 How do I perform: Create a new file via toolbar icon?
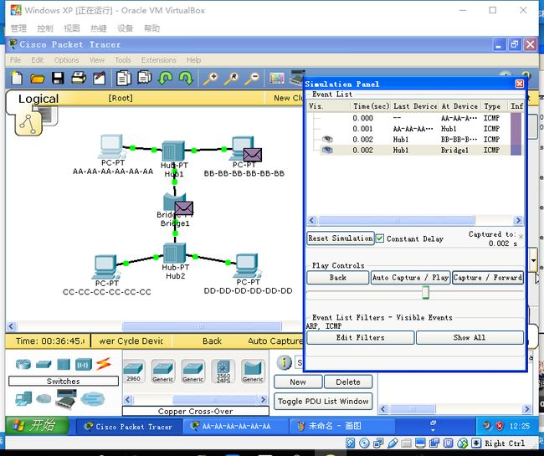[x=17, y=78]
